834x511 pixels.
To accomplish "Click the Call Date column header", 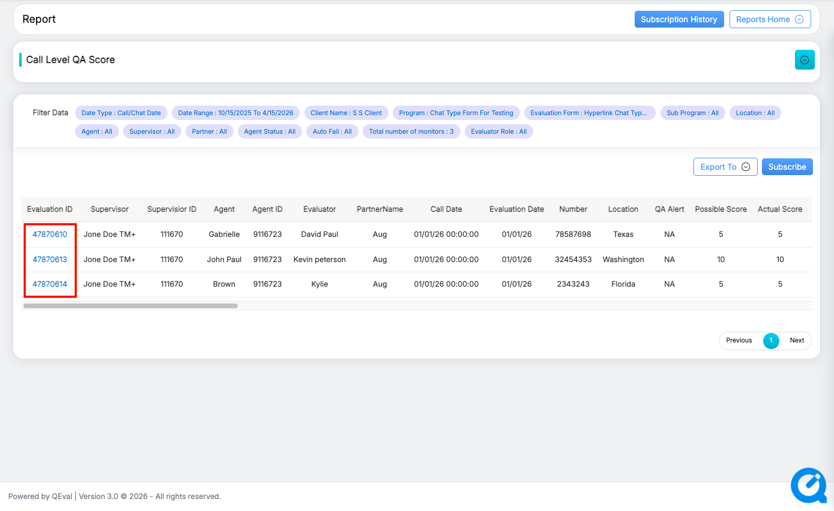I will (x=446, y=209).
